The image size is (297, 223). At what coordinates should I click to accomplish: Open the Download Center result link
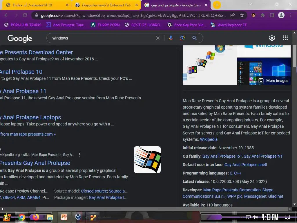(36, 52)
